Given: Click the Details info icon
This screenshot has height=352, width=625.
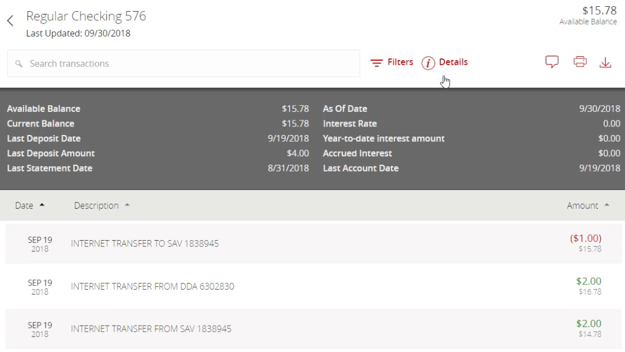Looking at the screenshot, I should coord(429,63).
